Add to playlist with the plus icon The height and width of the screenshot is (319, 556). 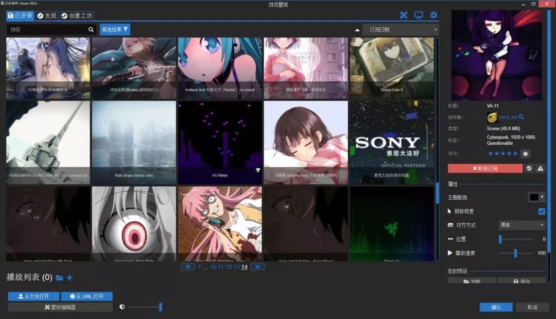[x=69, y=278]
